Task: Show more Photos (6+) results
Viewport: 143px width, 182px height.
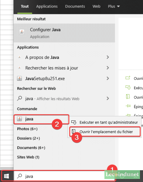Action: pos(27,129)
